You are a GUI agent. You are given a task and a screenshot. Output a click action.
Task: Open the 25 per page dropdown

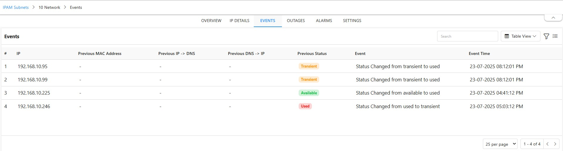[x=500, y=144]
